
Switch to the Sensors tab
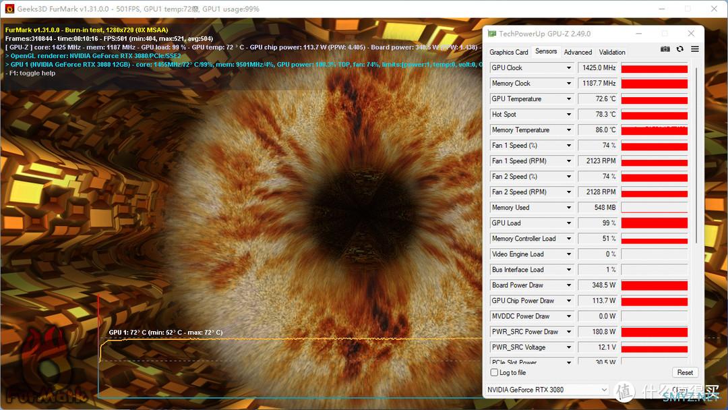pos(546,51)
